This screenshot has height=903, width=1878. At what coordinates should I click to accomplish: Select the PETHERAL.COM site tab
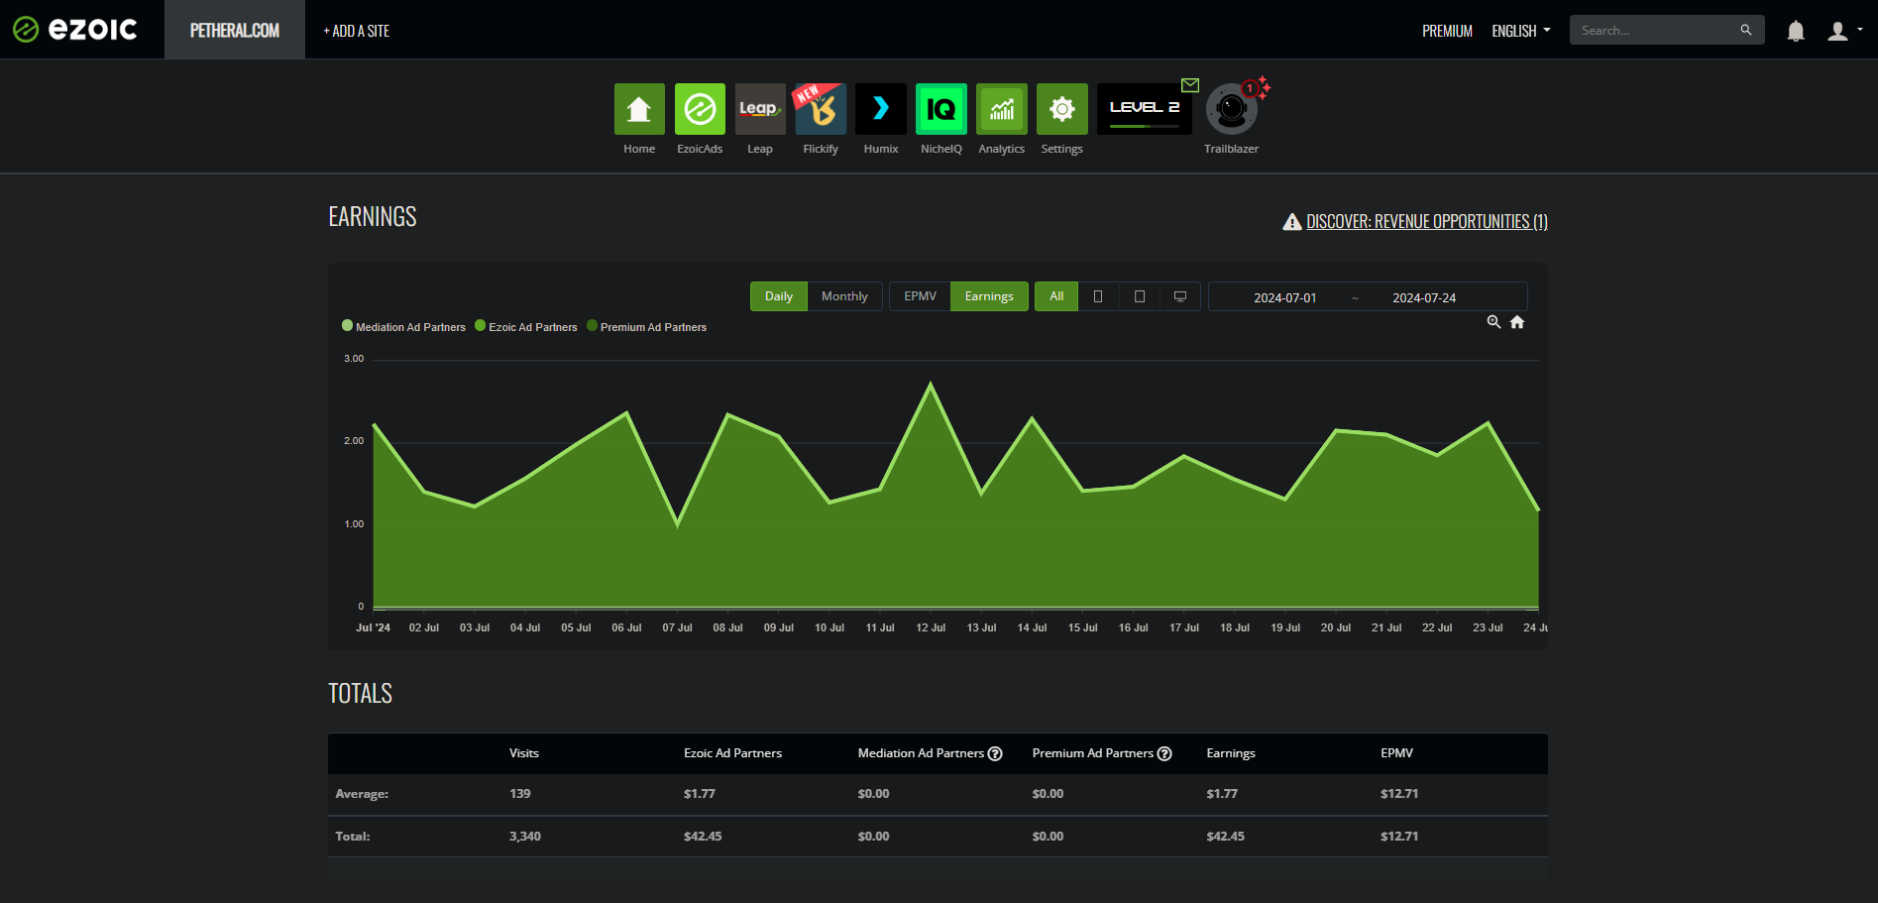tap(235, 30)
